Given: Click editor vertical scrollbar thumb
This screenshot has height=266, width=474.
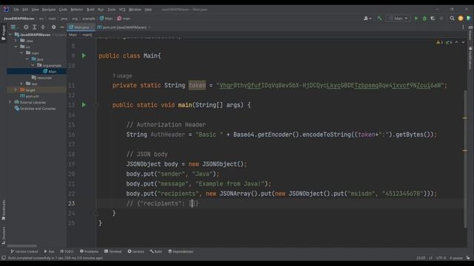Looking at the screenshot, I should click(x=465, y=158).
